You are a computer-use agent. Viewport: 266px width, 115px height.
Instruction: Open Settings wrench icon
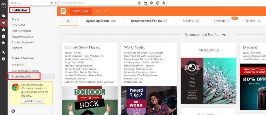click(4, 52)
